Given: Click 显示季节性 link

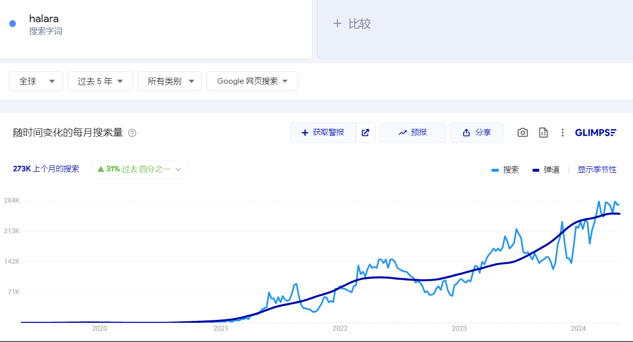Looking at the screenshot, I should coord(597,170).
